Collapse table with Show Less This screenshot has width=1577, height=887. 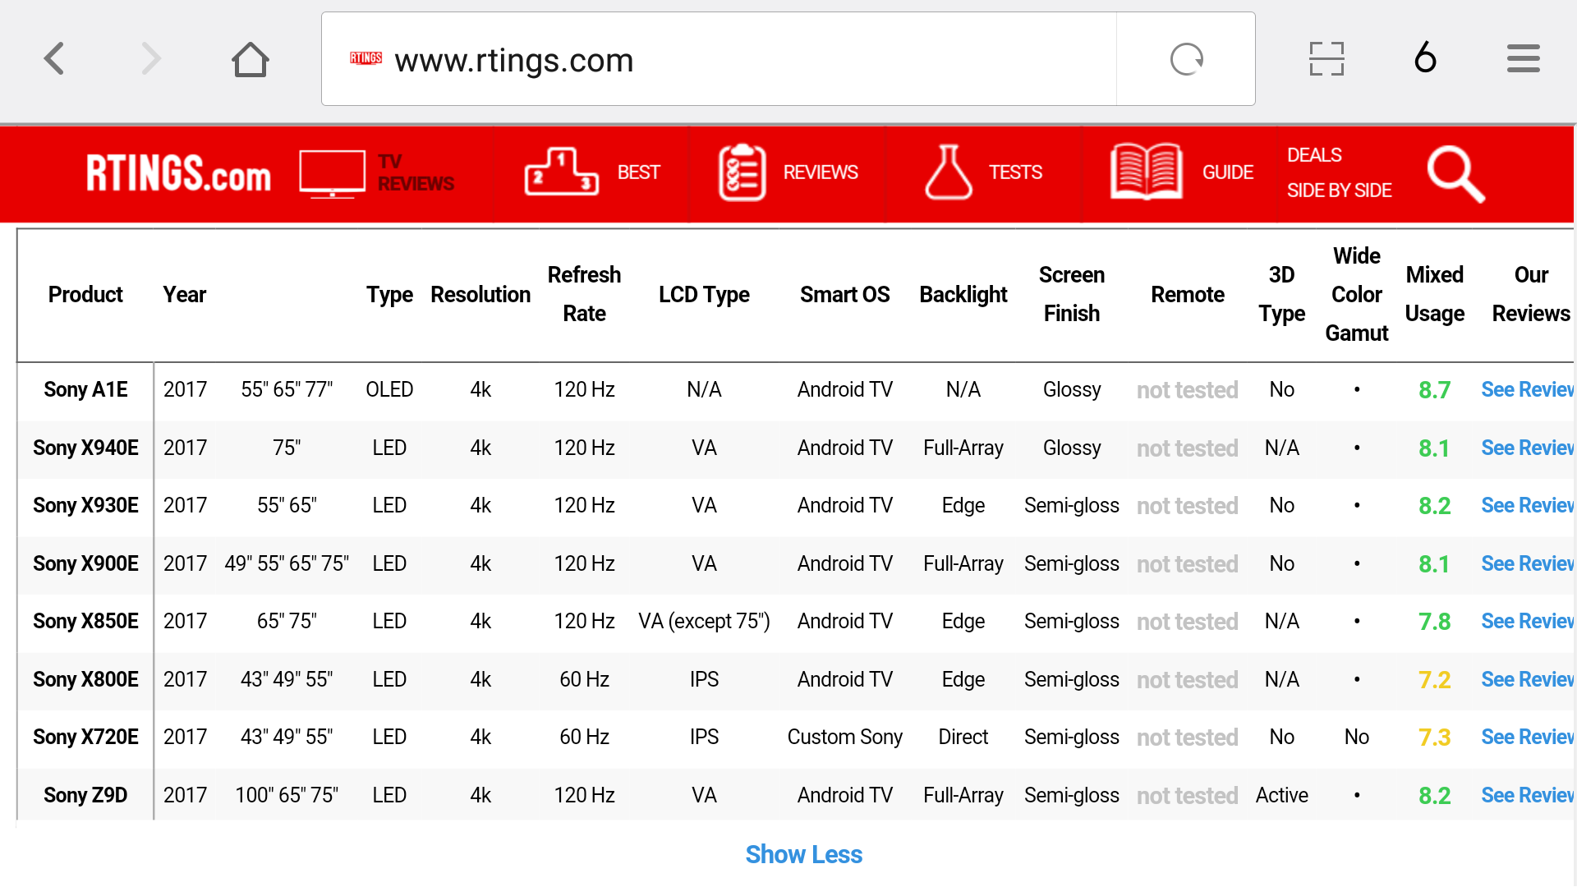(803, 855)
